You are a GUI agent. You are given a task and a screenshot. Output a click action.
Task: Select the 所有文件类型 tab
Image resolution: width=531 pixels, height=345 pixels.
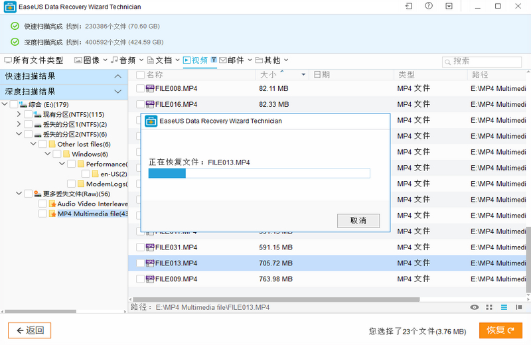(34, 60)
